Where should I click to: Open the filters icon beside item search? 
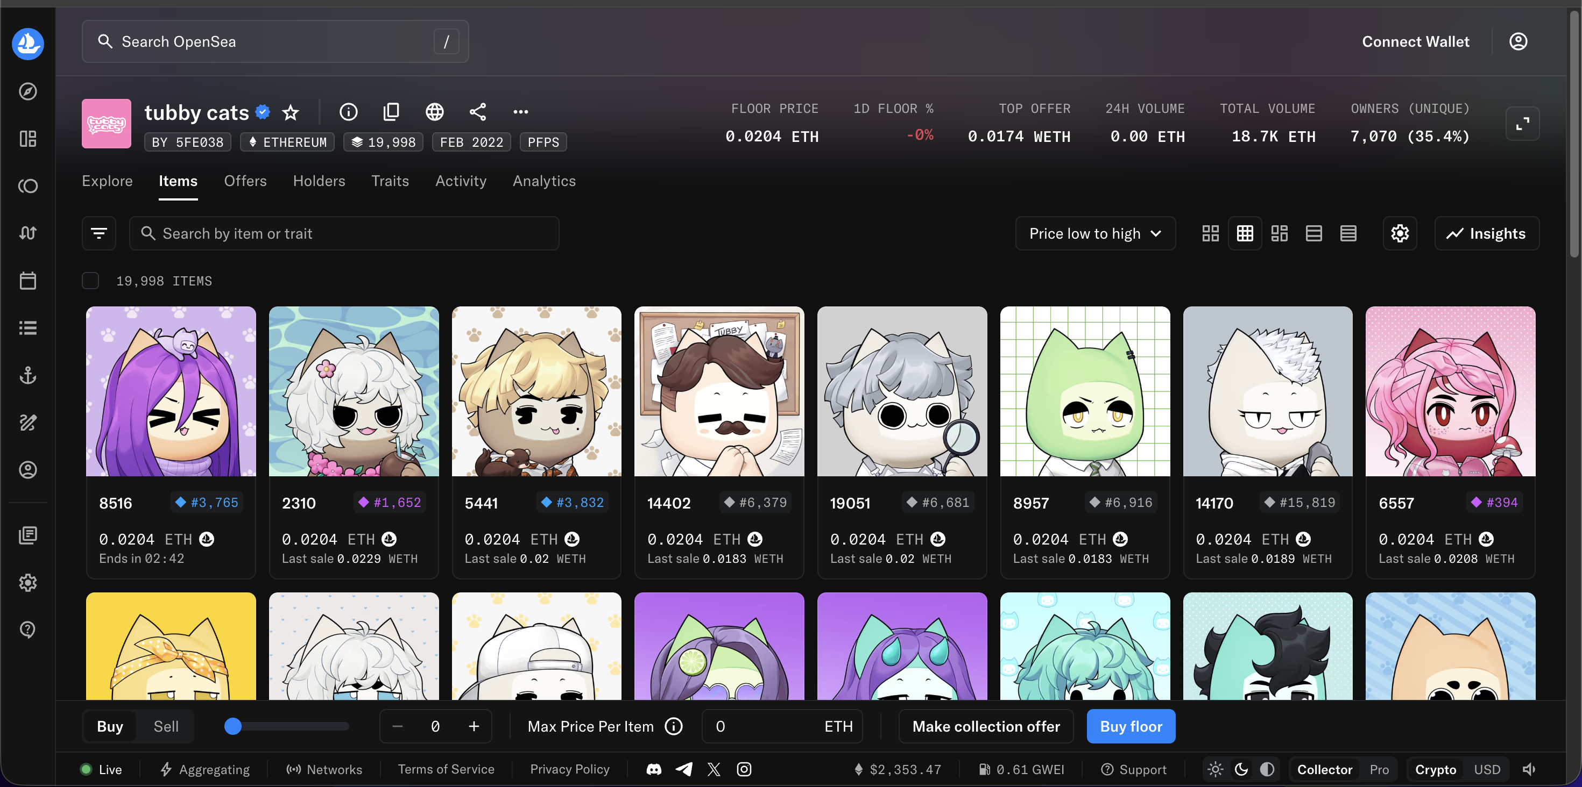point(99,233)
